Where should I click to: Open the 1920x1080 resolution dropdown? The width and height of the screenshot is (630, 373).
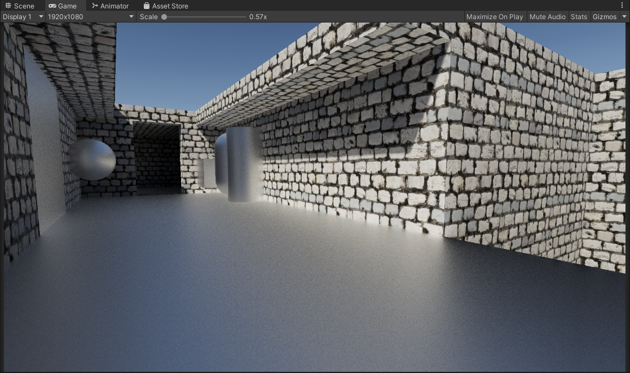coord(90,17)
